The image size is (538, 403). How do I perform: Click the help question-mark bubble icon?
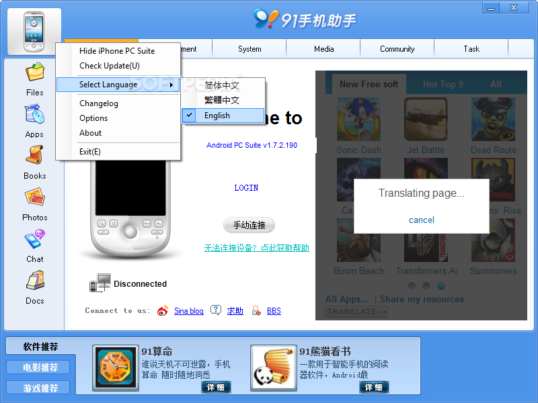[215, 310]
